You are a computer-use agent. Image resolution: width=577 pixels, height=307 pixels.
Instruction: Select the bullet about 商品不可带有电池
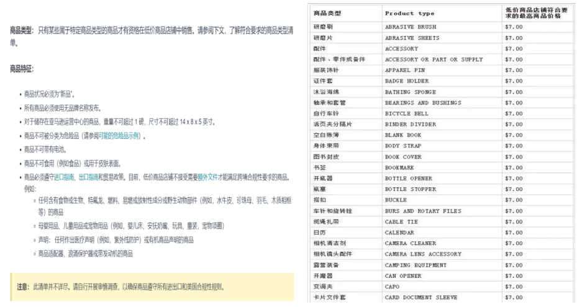point(45,149)
